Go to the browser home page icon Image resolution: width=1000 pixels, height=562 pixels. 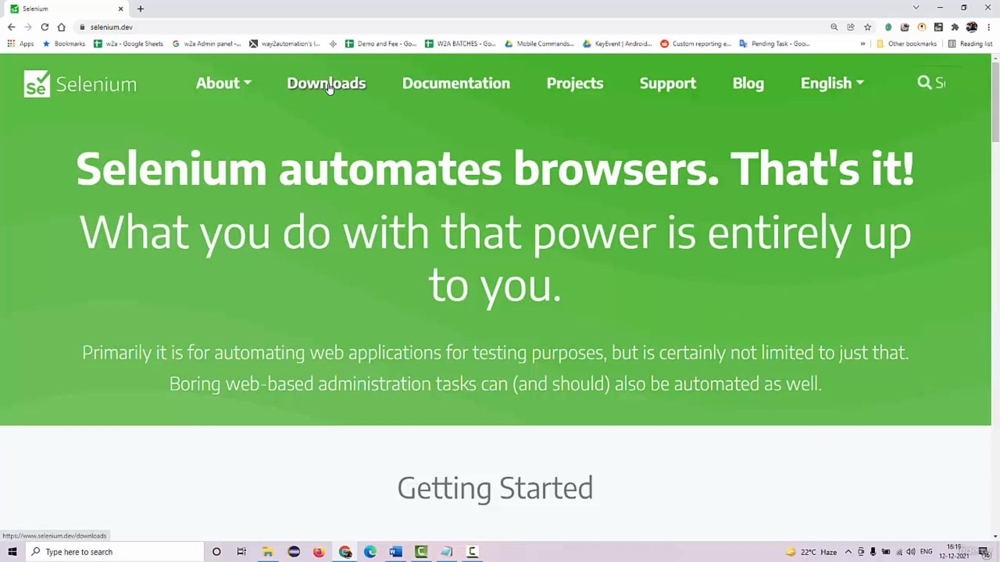coord(61,27)
